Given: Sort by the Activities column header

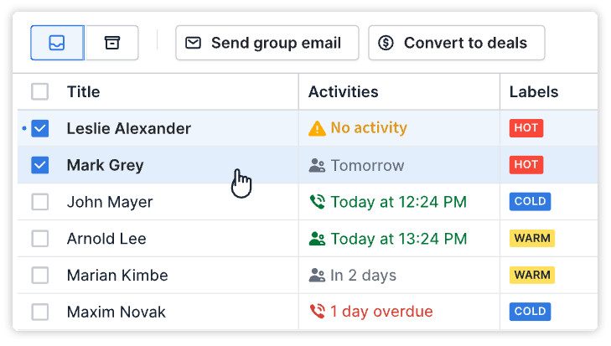Looking at the screenshot, I should 343,91.
